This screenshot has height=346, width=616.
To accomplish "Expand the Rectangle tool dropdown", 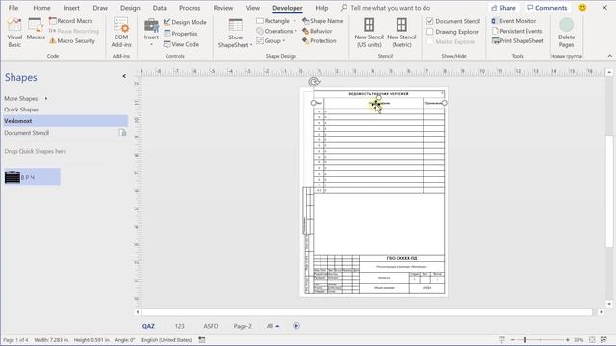I will point(295,21).
